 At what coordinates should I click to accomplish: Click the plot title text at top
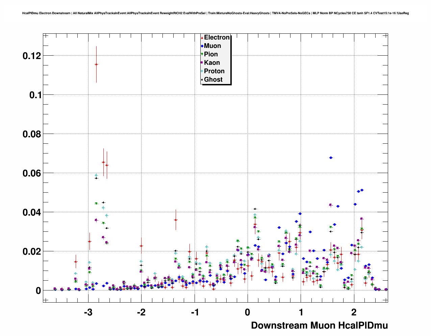215,13
